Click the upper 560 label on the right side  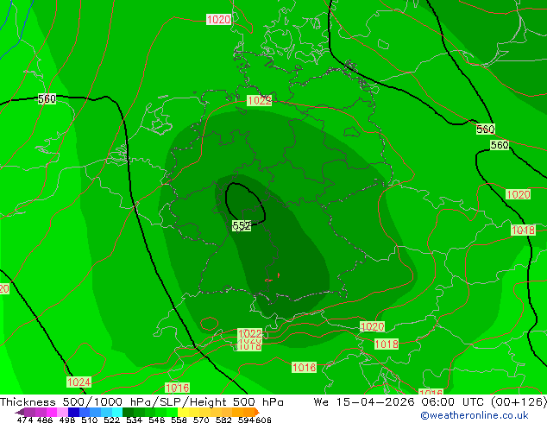[x=485, y=129]
